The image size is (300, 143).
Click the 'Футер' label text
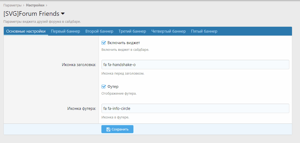[x=113, y=87]
